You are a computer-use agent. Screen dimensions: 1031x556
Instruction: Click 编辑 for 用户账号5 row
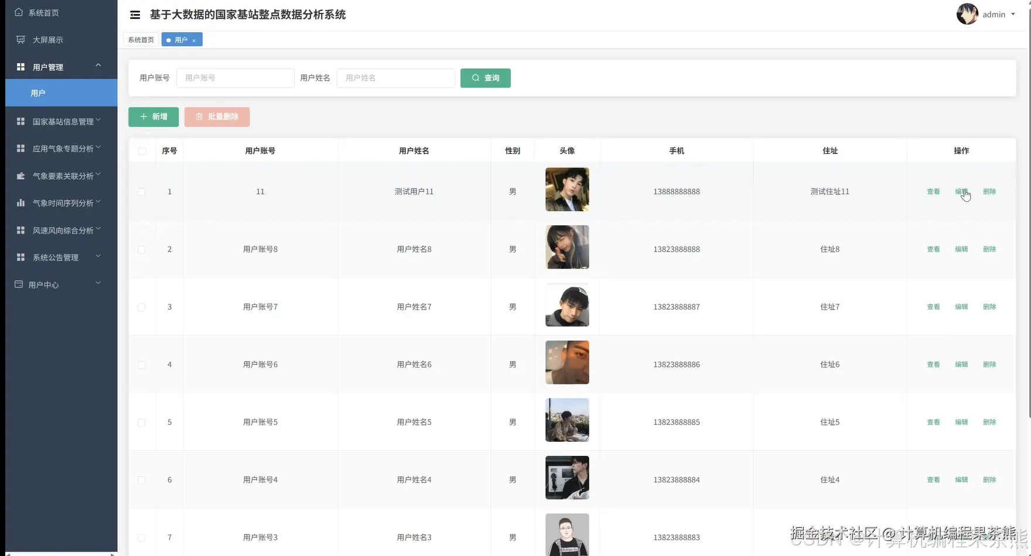[961, 422]
